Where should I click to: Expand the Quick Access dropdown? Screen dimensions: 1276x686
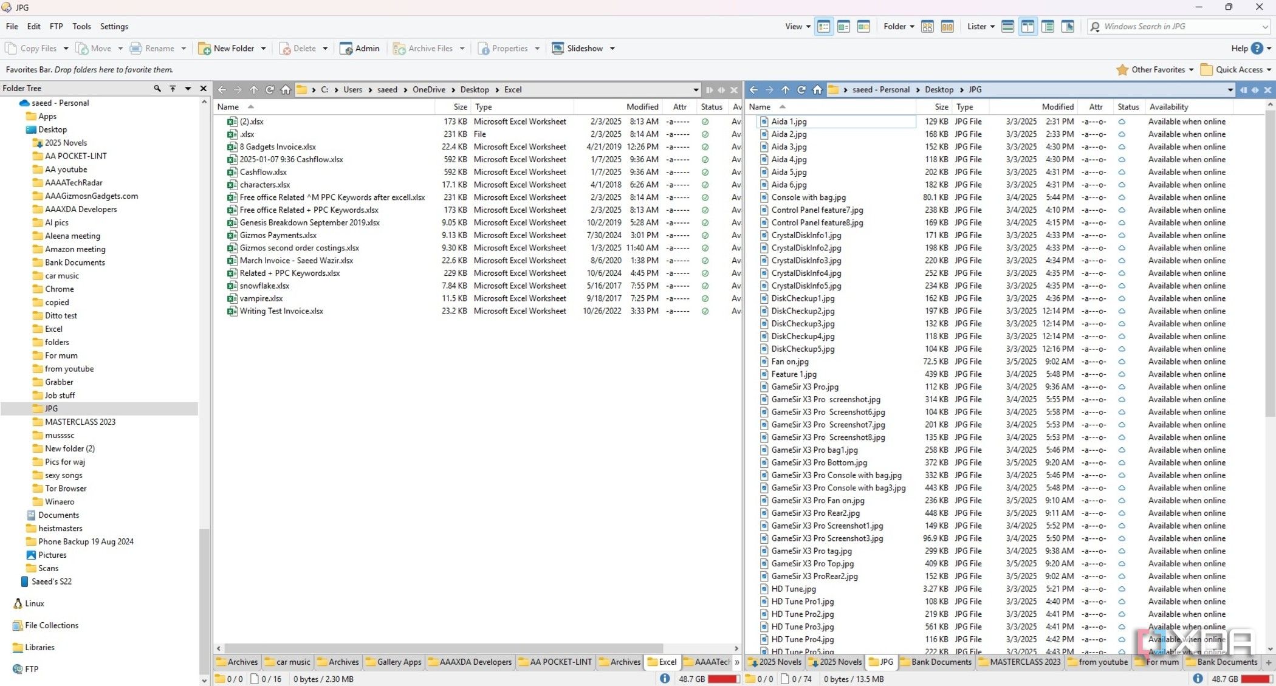[1268, 70]
